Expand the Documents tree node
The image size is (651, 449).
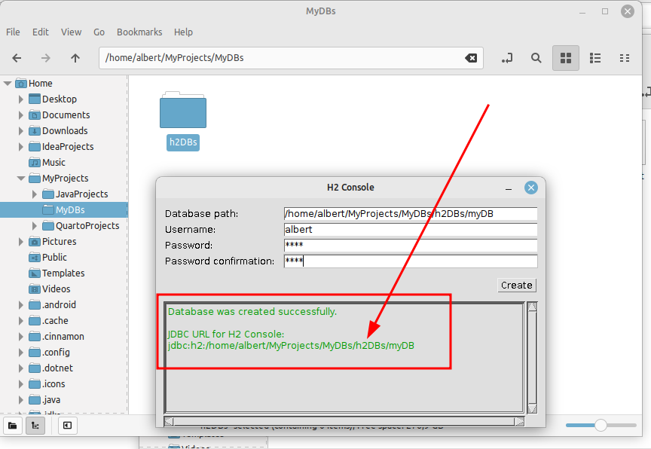click(21, 115)
